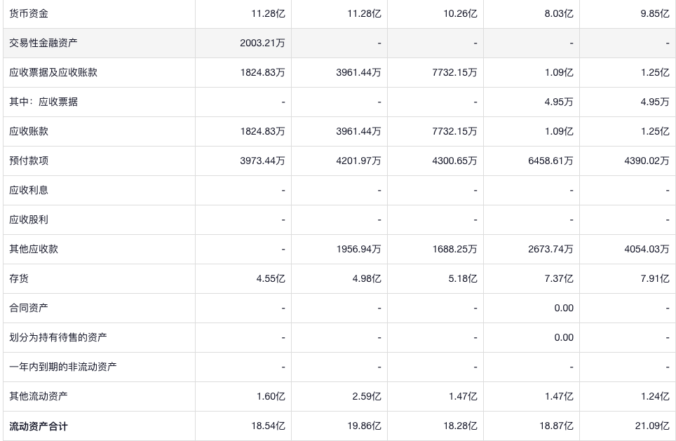Select the 1956.94万 value cell

pyautogui.click(x=358, y=249)
